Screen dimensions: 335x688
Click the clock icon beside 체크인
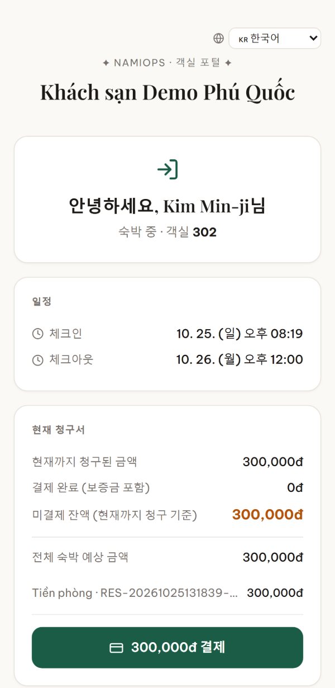37,334
